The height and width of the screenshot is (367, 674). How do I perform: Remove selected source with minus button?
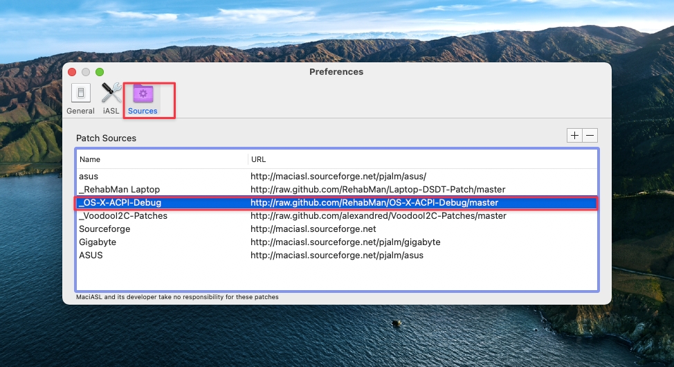click(590, 136)
